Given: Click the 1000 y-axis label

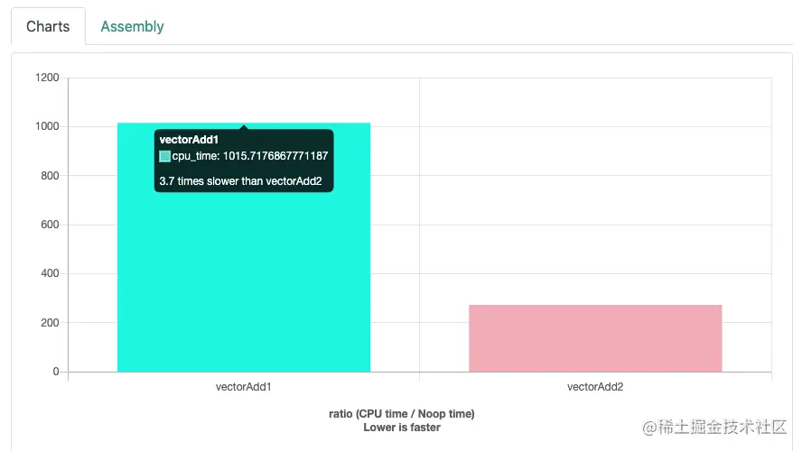Looking at the screenshot, I should [x=47, y=126].
